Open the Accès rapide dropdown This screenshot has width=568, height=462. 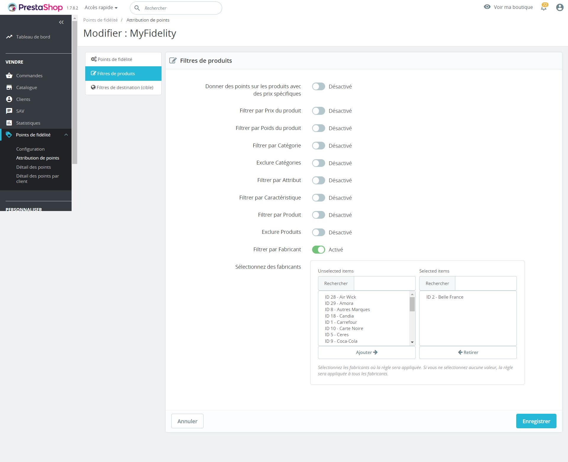point(101,7)
